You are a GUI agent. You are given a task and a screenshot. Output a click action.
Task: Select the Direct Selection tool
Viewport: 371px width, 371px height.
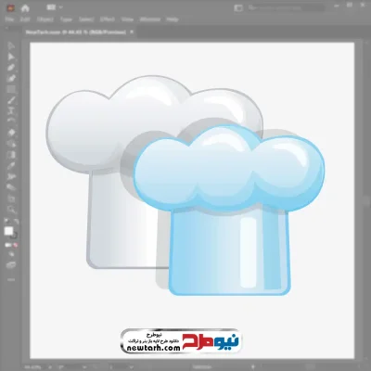coord(11,57)
